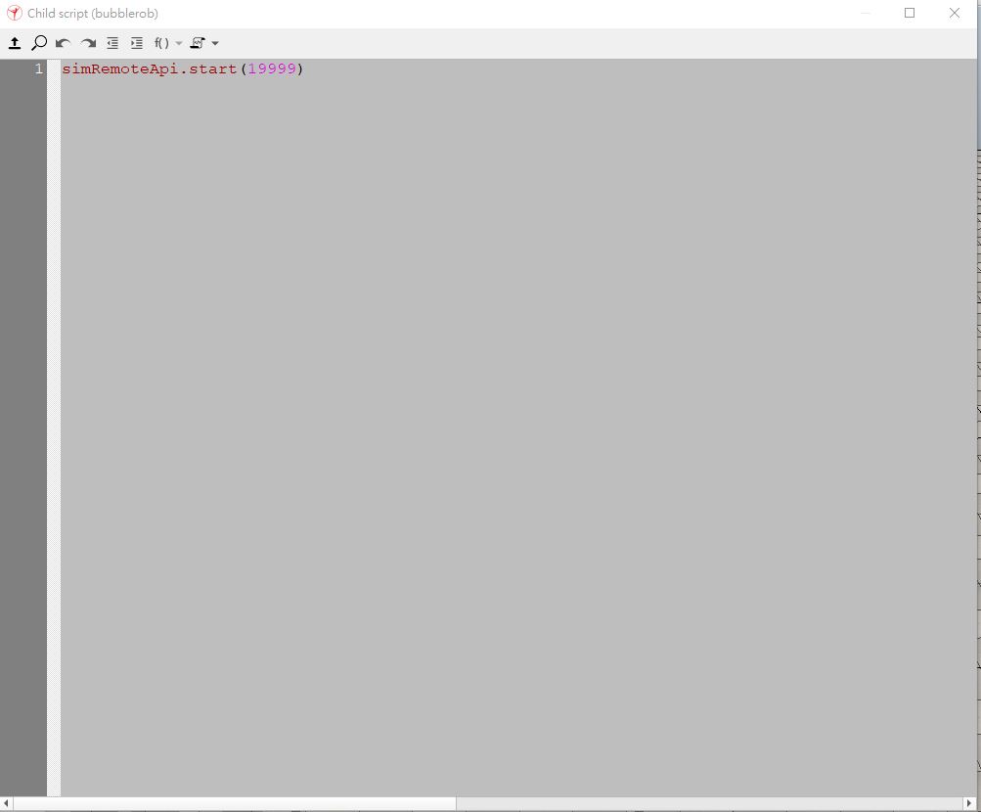Click the CoppeliaSim icon in title bar
Image resolution: width=981 pixels, height=812 pixels.
pyautogui.click(x=14, y=13)
